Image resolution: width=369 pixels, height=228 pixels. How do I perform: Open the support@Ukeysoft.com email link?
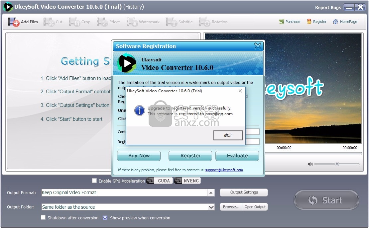(x=224, y=170)
